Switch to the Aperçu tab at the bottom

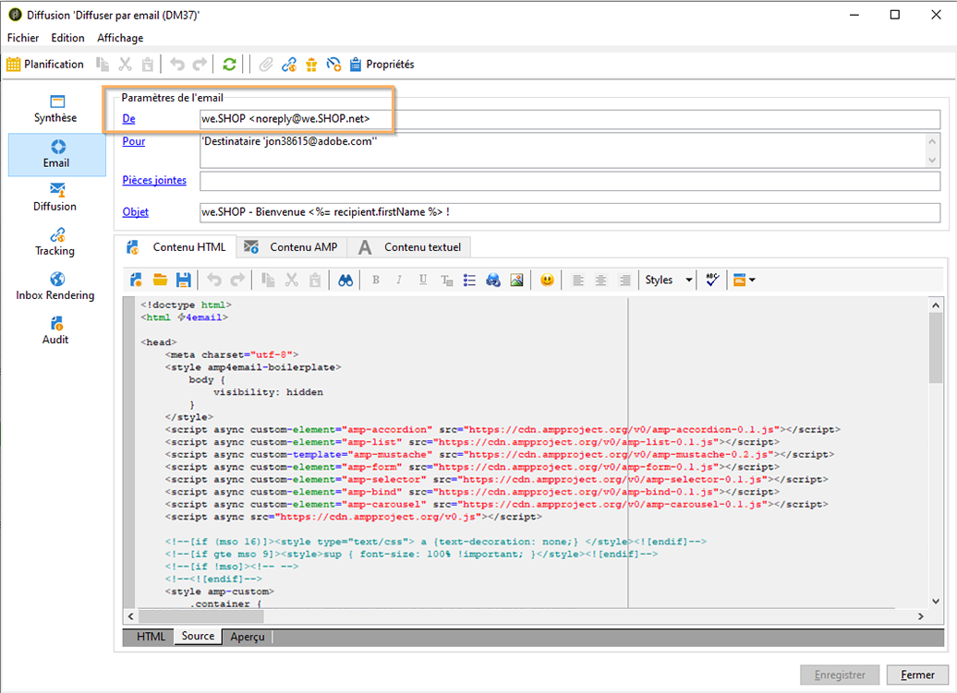point(247,637)
